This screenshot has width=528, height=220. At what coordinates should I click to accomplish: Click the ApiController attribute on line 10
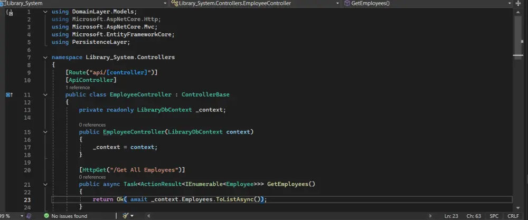click(91, 80)
